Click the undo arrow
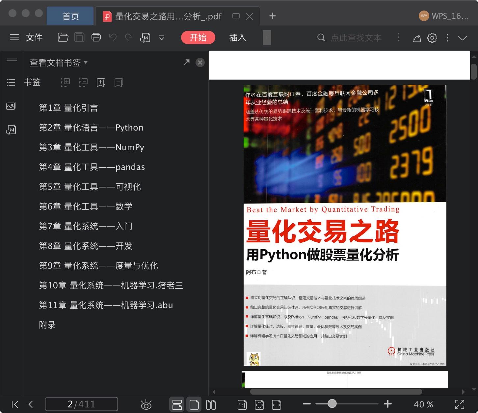Image resolution: width=478 pixels, height=413 pixels. click(x=113, y=37)
